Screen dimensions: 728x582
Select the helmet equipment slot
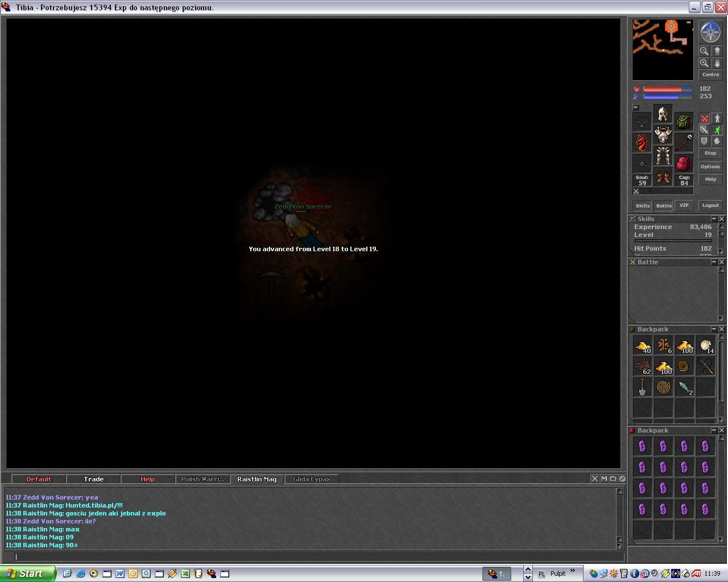click(663, 114)
